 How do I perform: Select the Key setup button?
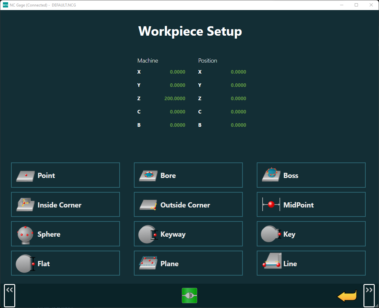[x=311, y=234]
